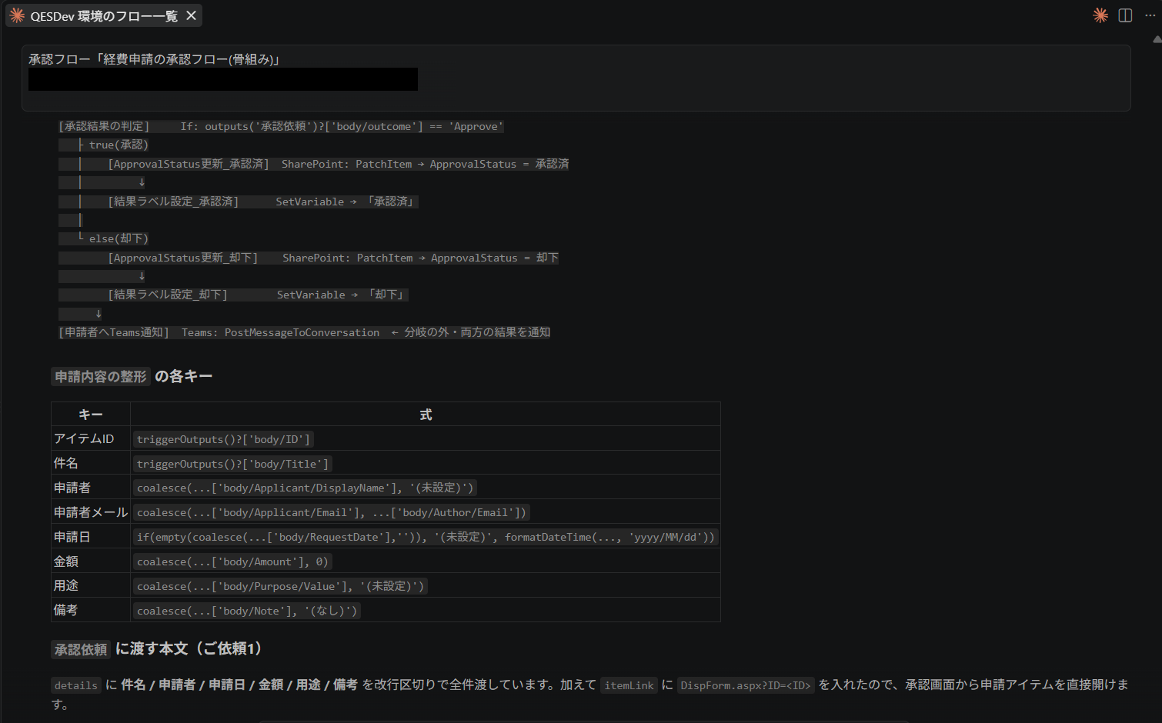The image size is (1162, 723).
Task: Click the Applicant/DisplayName coalesce expression
Action: [x=305, y=488]
